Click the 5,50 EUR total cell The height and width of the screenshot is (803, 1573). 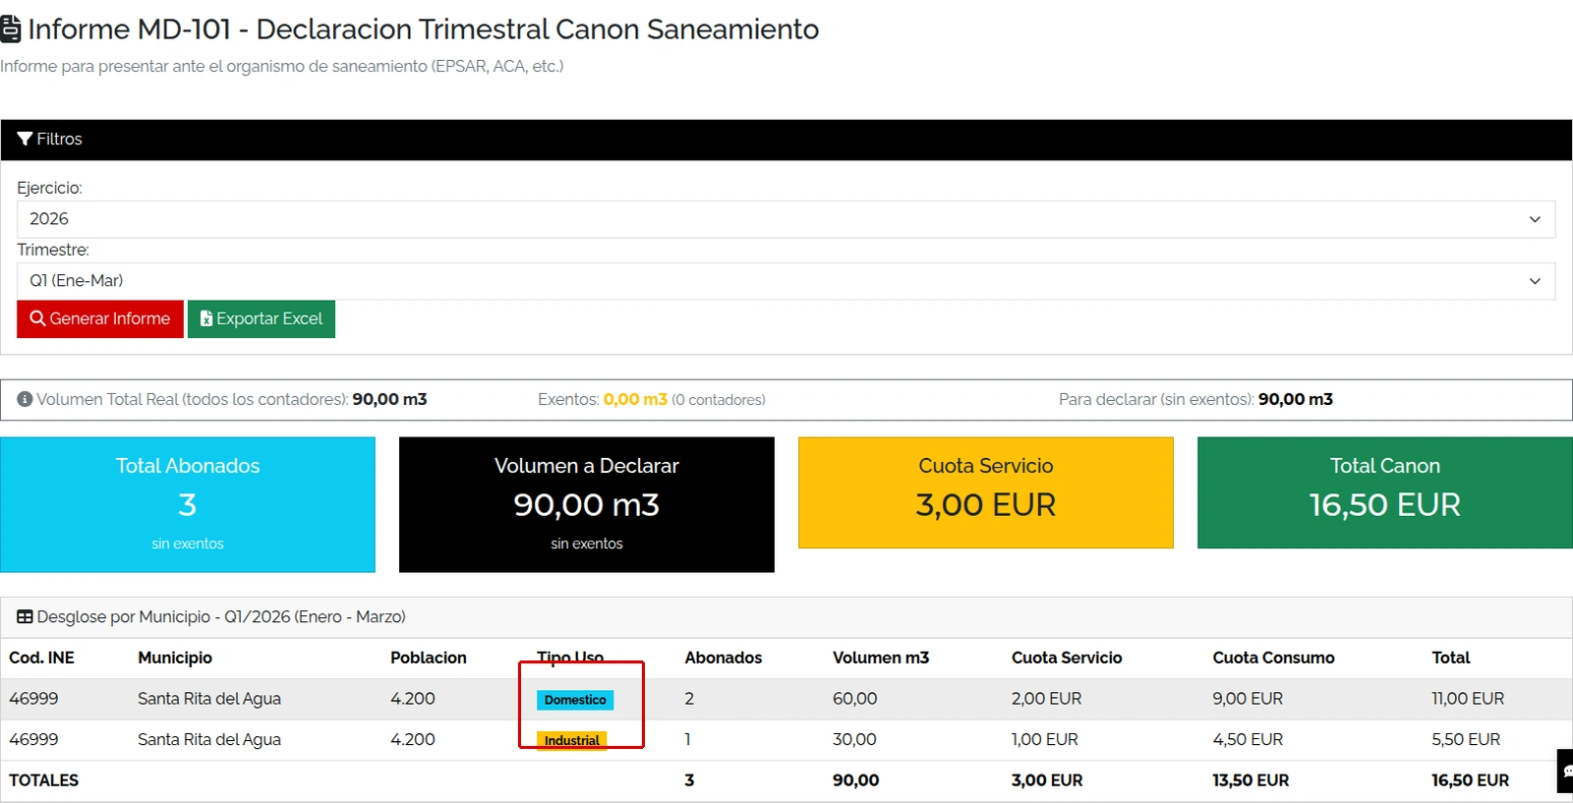click(1466, 739)
